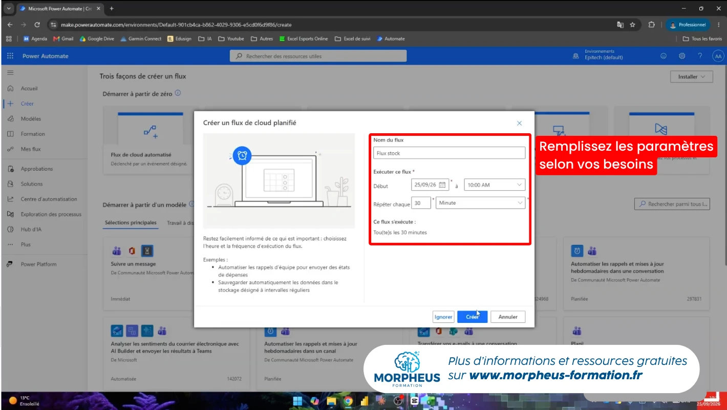
Task: Click the repeat interval field showing 30
Action: (x=421, y=203)
